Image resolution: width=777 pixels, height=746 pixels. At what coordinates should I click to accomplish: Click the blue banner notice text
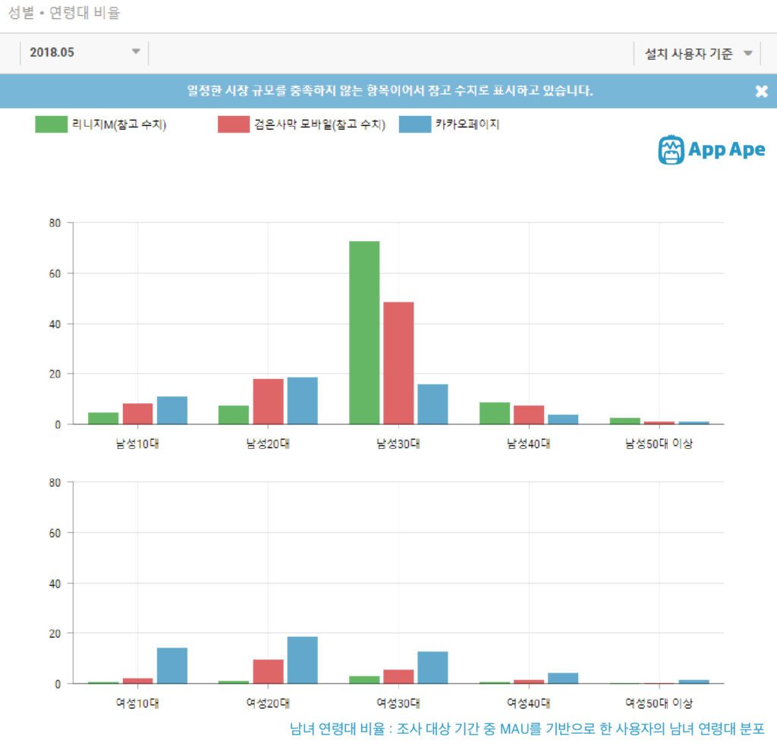click(x=389, y=90)
